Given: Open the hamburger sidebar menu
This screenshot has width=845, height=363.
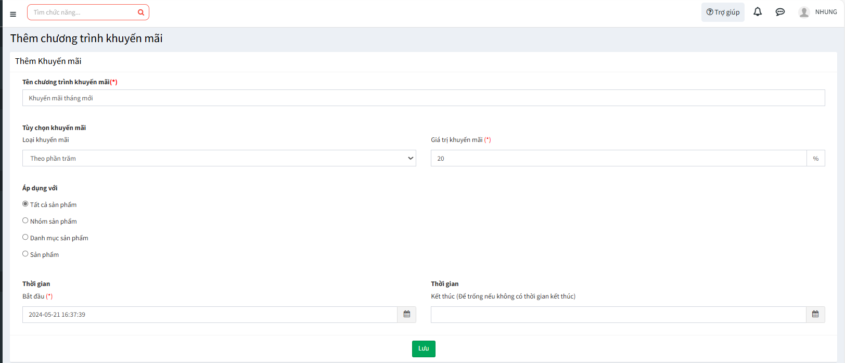Looking at the screenshot, I should [x=13, y=14].
